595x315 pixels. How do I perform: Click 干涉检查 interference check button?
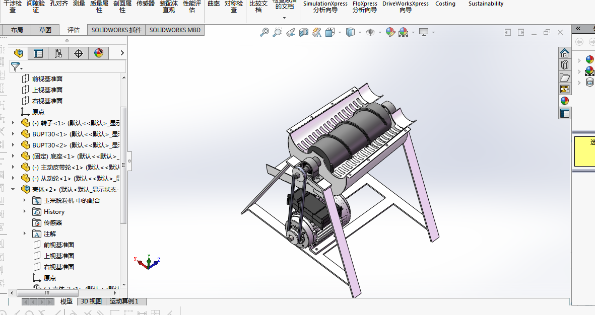pos(13,7)
